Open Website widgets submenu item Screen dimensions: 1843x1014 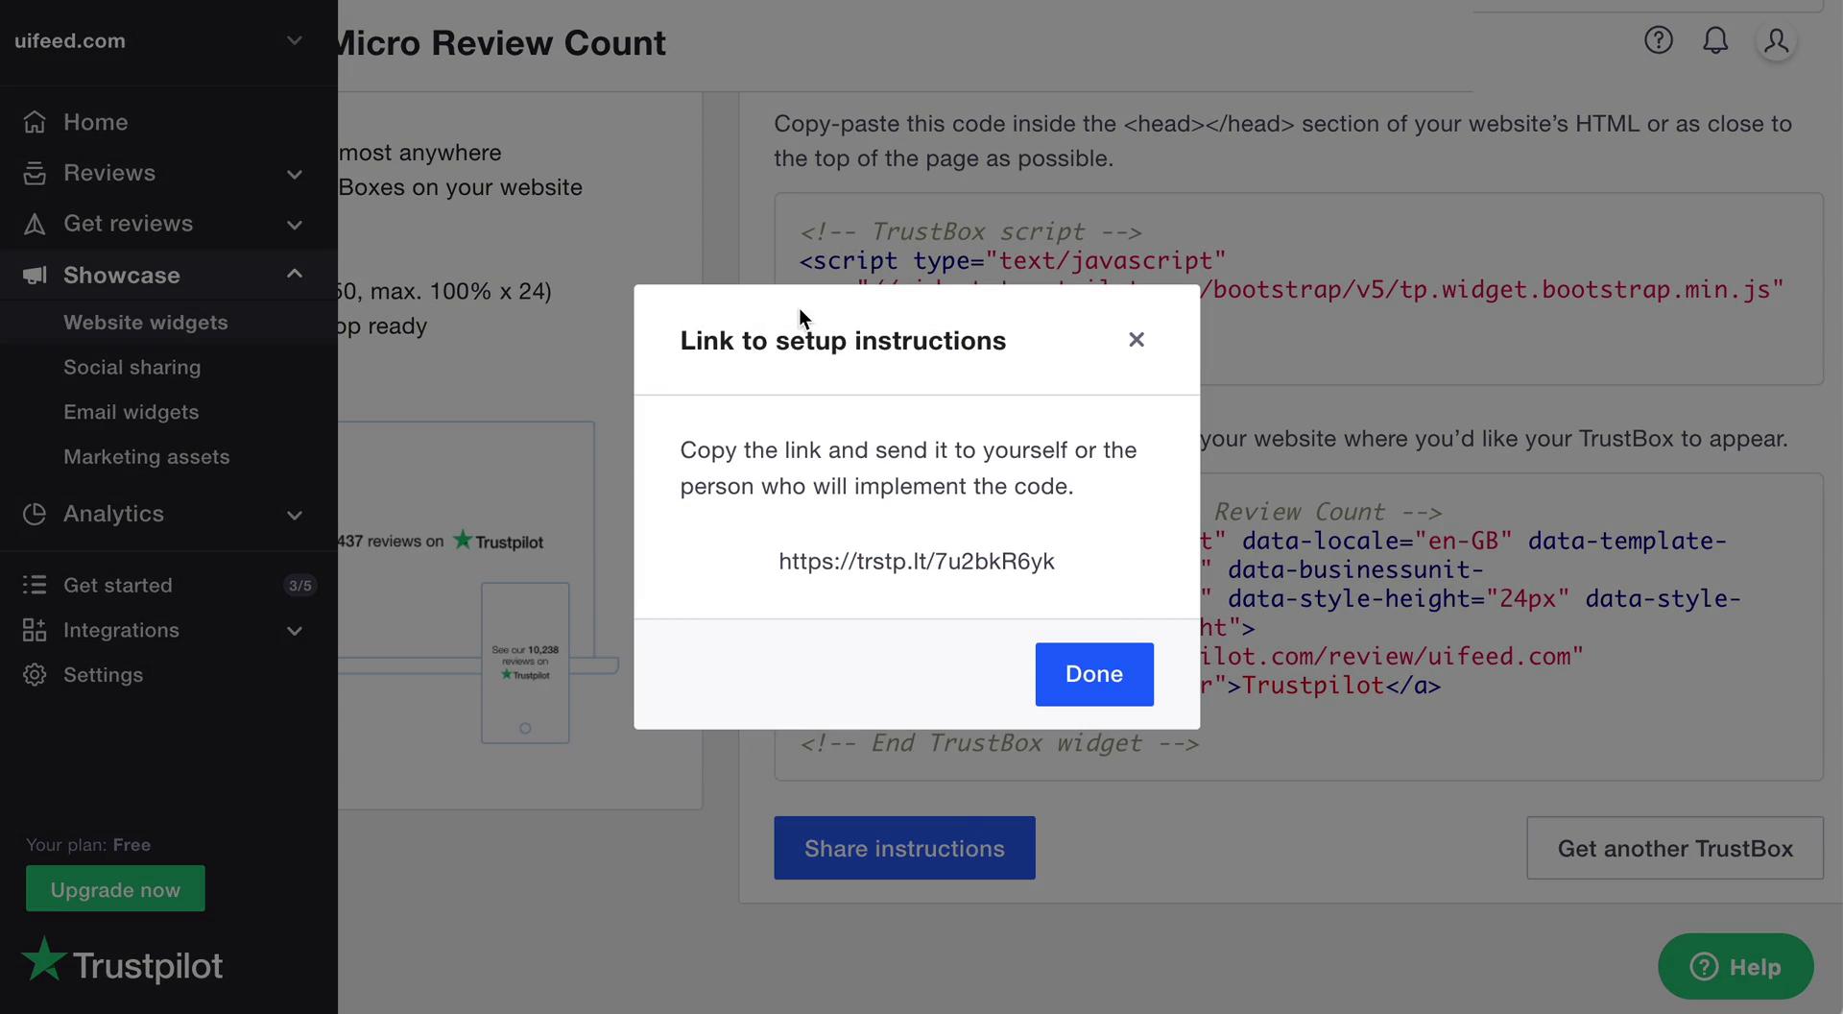pyautogui.click(x=168, y=323)
